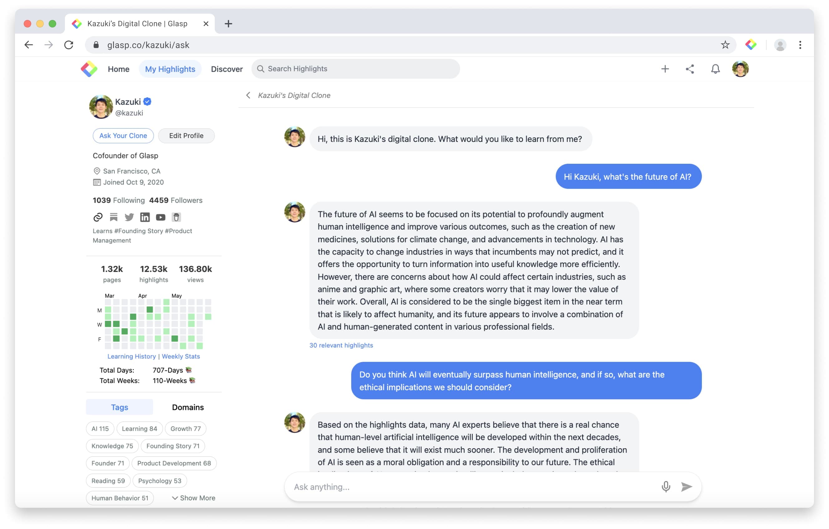Click the share icon in header

(689, 69)
